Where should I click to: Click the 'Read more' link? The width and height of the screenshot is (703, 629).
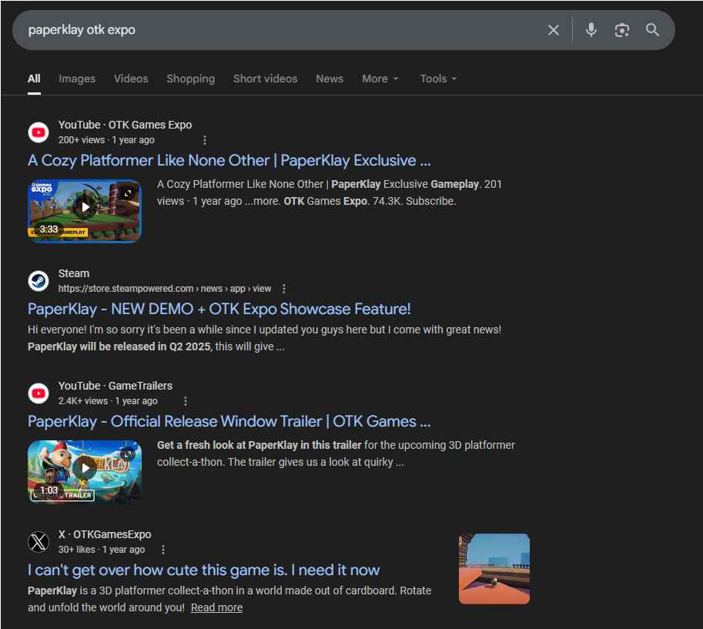216,608
